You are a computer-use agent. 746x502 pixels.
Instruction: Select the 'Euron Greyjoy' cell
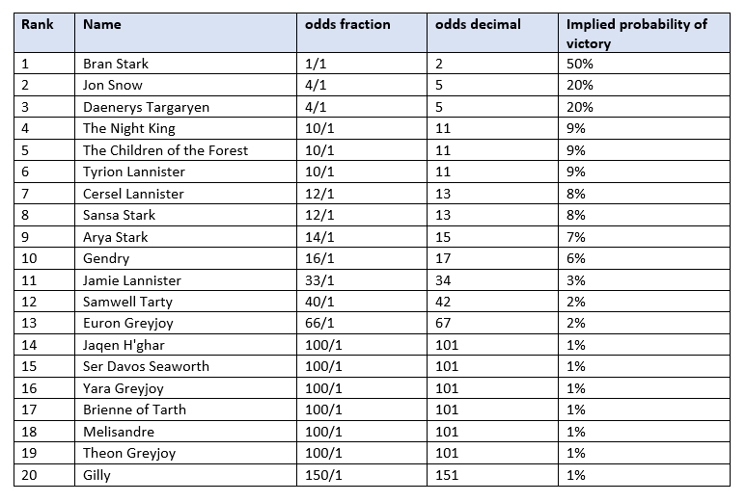coord(128,323)
